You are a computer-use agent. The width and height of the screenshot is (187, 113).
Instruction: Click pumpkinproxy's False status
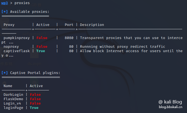click(42, 38)
